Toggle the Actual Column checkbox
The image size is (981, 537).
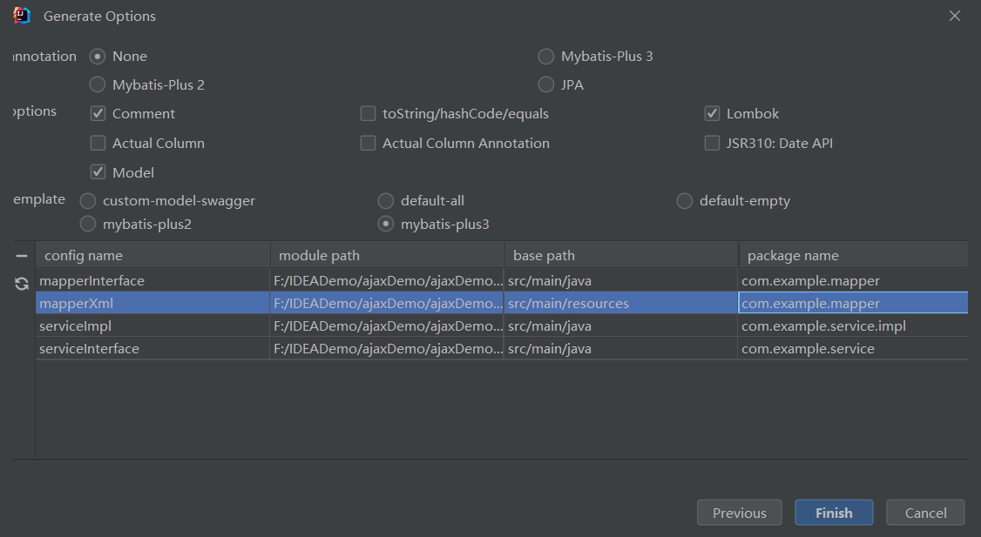pos(98,144)
